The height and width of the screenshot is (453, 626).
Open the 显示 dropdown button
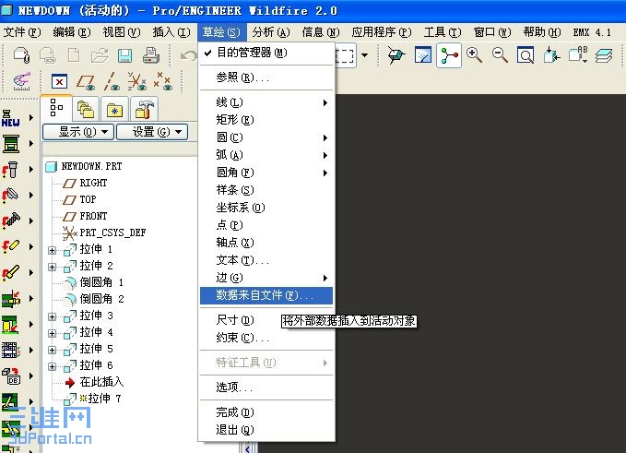pyautogui.click(x=78, y=132)
